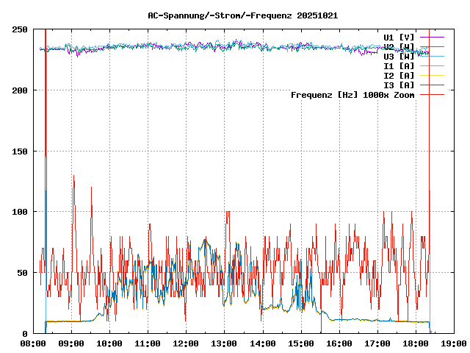Screen dimensions: 470x353
Task: Click the U3 [V] legend label
Action: pos(399,56)
